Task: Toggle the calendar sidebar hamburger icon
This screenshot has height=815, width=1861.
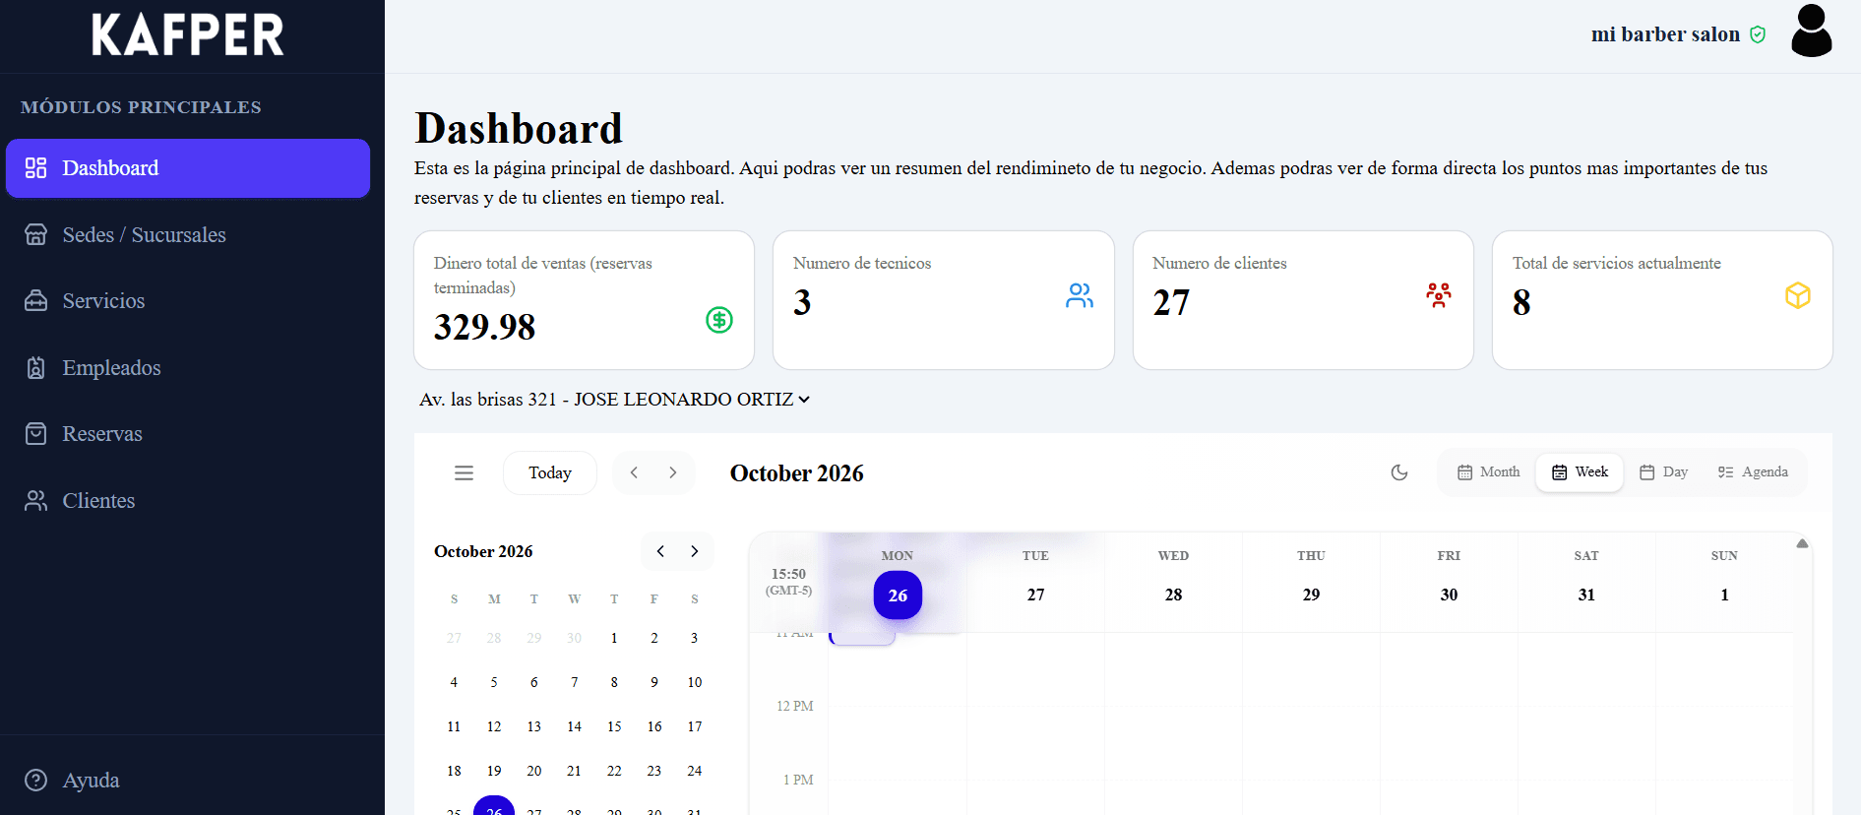Action: coord(464,473)
